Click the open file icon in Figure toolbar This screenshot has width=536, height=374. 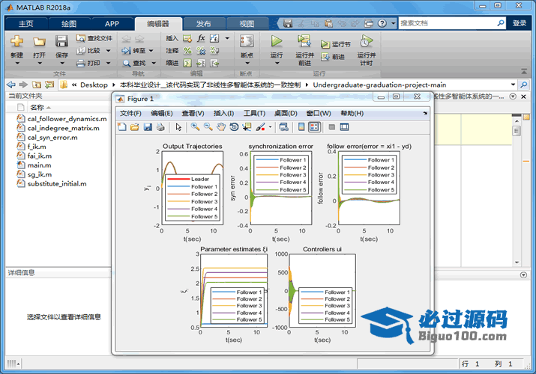pyautogui.click(x=135, y=127)
